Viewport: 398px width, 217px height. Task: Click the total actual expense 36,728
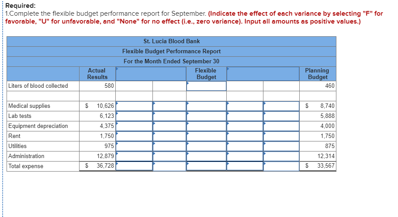[x=105, y=166]
